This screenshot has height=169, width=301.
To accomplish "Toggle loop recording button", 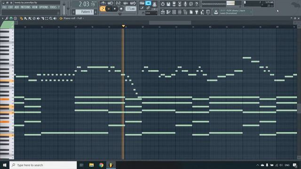I will coord(133,3).
